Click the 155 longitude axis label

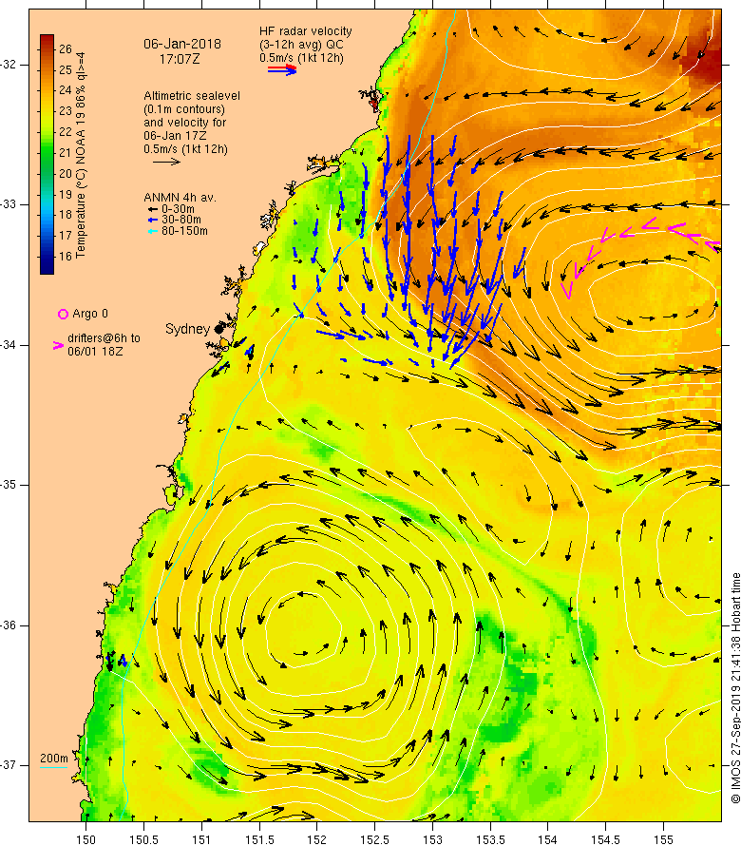664,839
